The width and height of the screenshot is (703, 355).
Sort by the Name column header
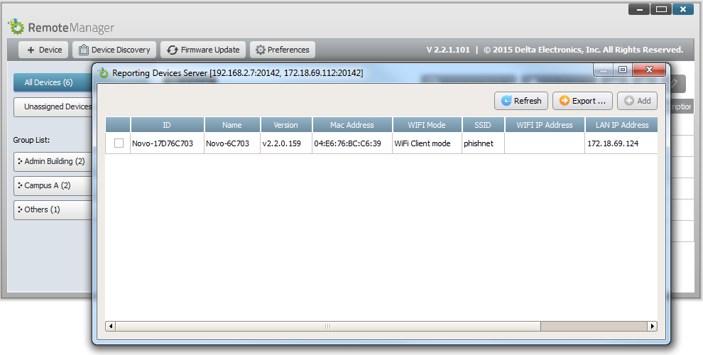(x=231, y=125)
